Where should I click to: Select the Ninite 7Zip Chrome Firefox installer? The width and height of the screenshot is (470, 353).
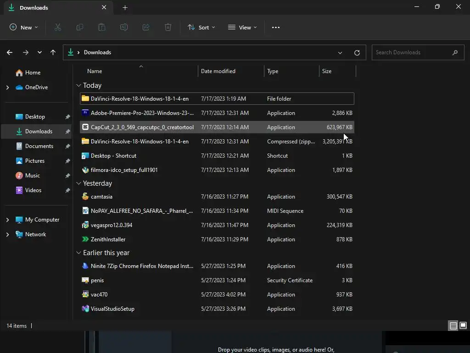[x=217, y=266]
